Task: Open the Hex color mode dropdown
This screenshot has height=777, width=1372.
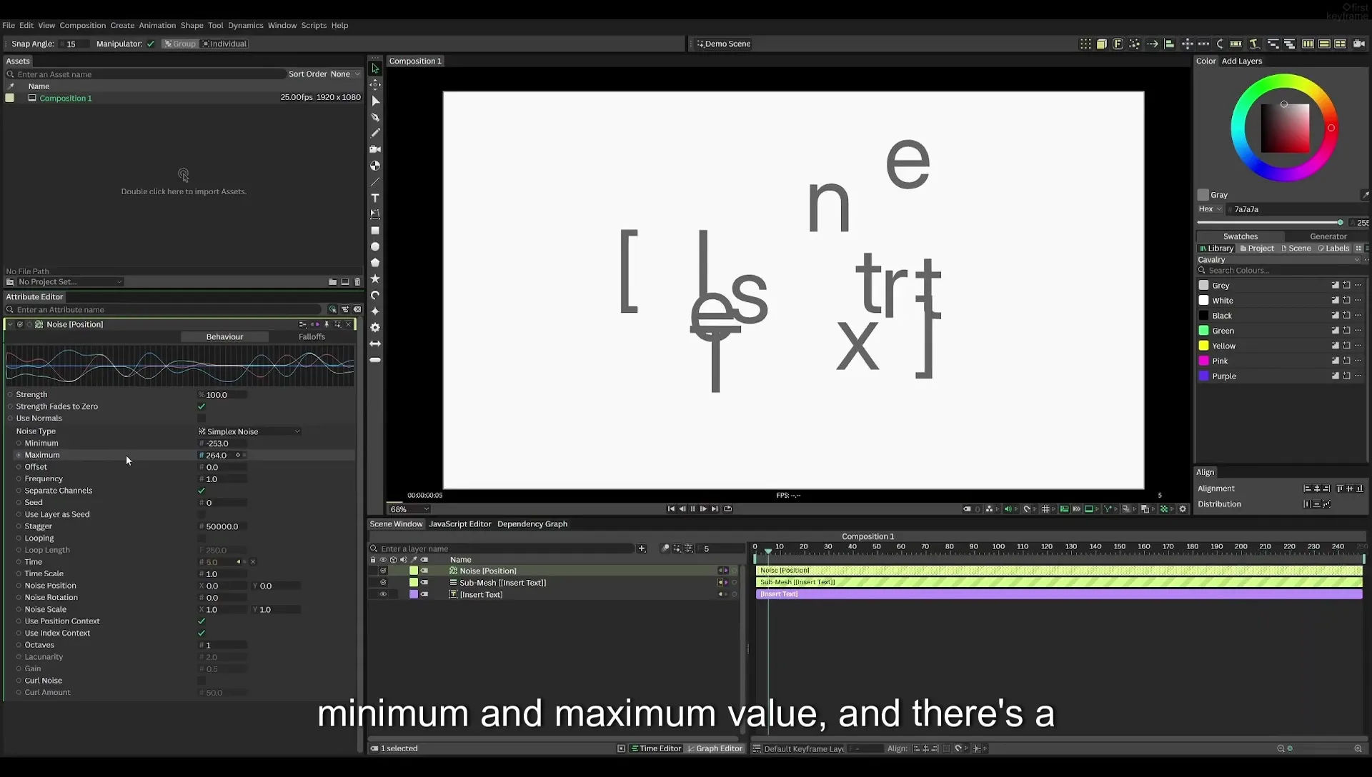Action: click(x=1211, y=209)
